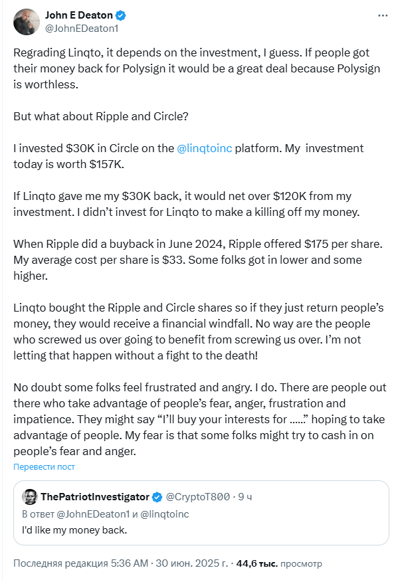The width and height of the screenshot is (398, 580).
Task: Click ThePatriotInvestigator's verified badge icon
Action: pyautogui.click(x=157, y=497)
